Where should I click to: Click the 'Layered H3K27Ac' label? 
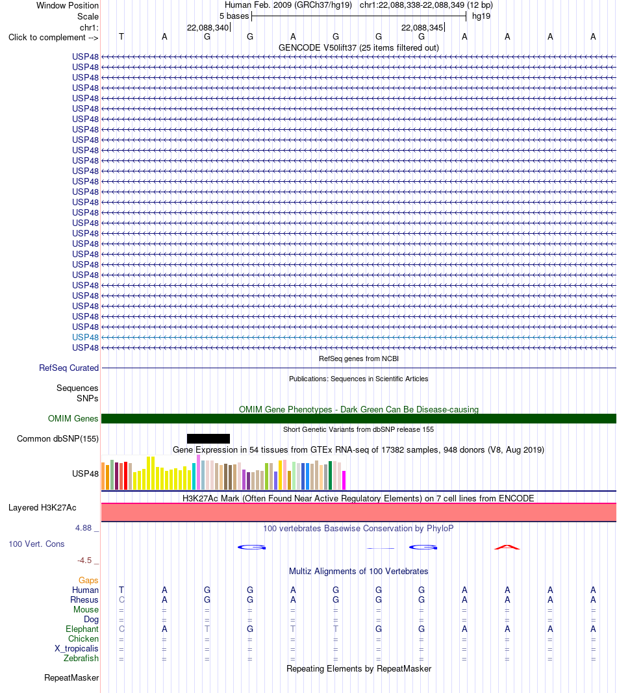[x=42, y=508]
